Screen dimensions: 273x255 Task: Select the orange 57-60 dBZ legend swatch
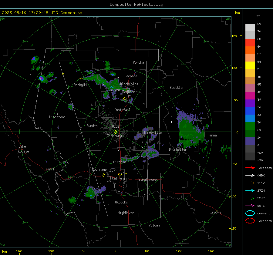click(250, 50)
